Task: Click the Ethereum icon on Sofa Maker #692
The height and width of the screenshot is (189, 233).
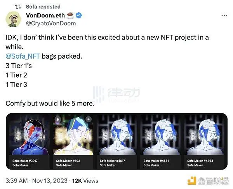Action: tap(58, 119)
